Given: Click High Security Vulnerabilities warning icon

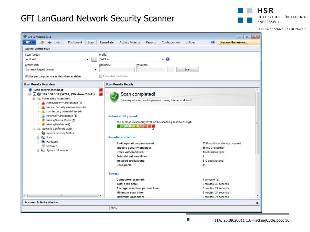Looking at the screenshot, I should tap(43, 103).
